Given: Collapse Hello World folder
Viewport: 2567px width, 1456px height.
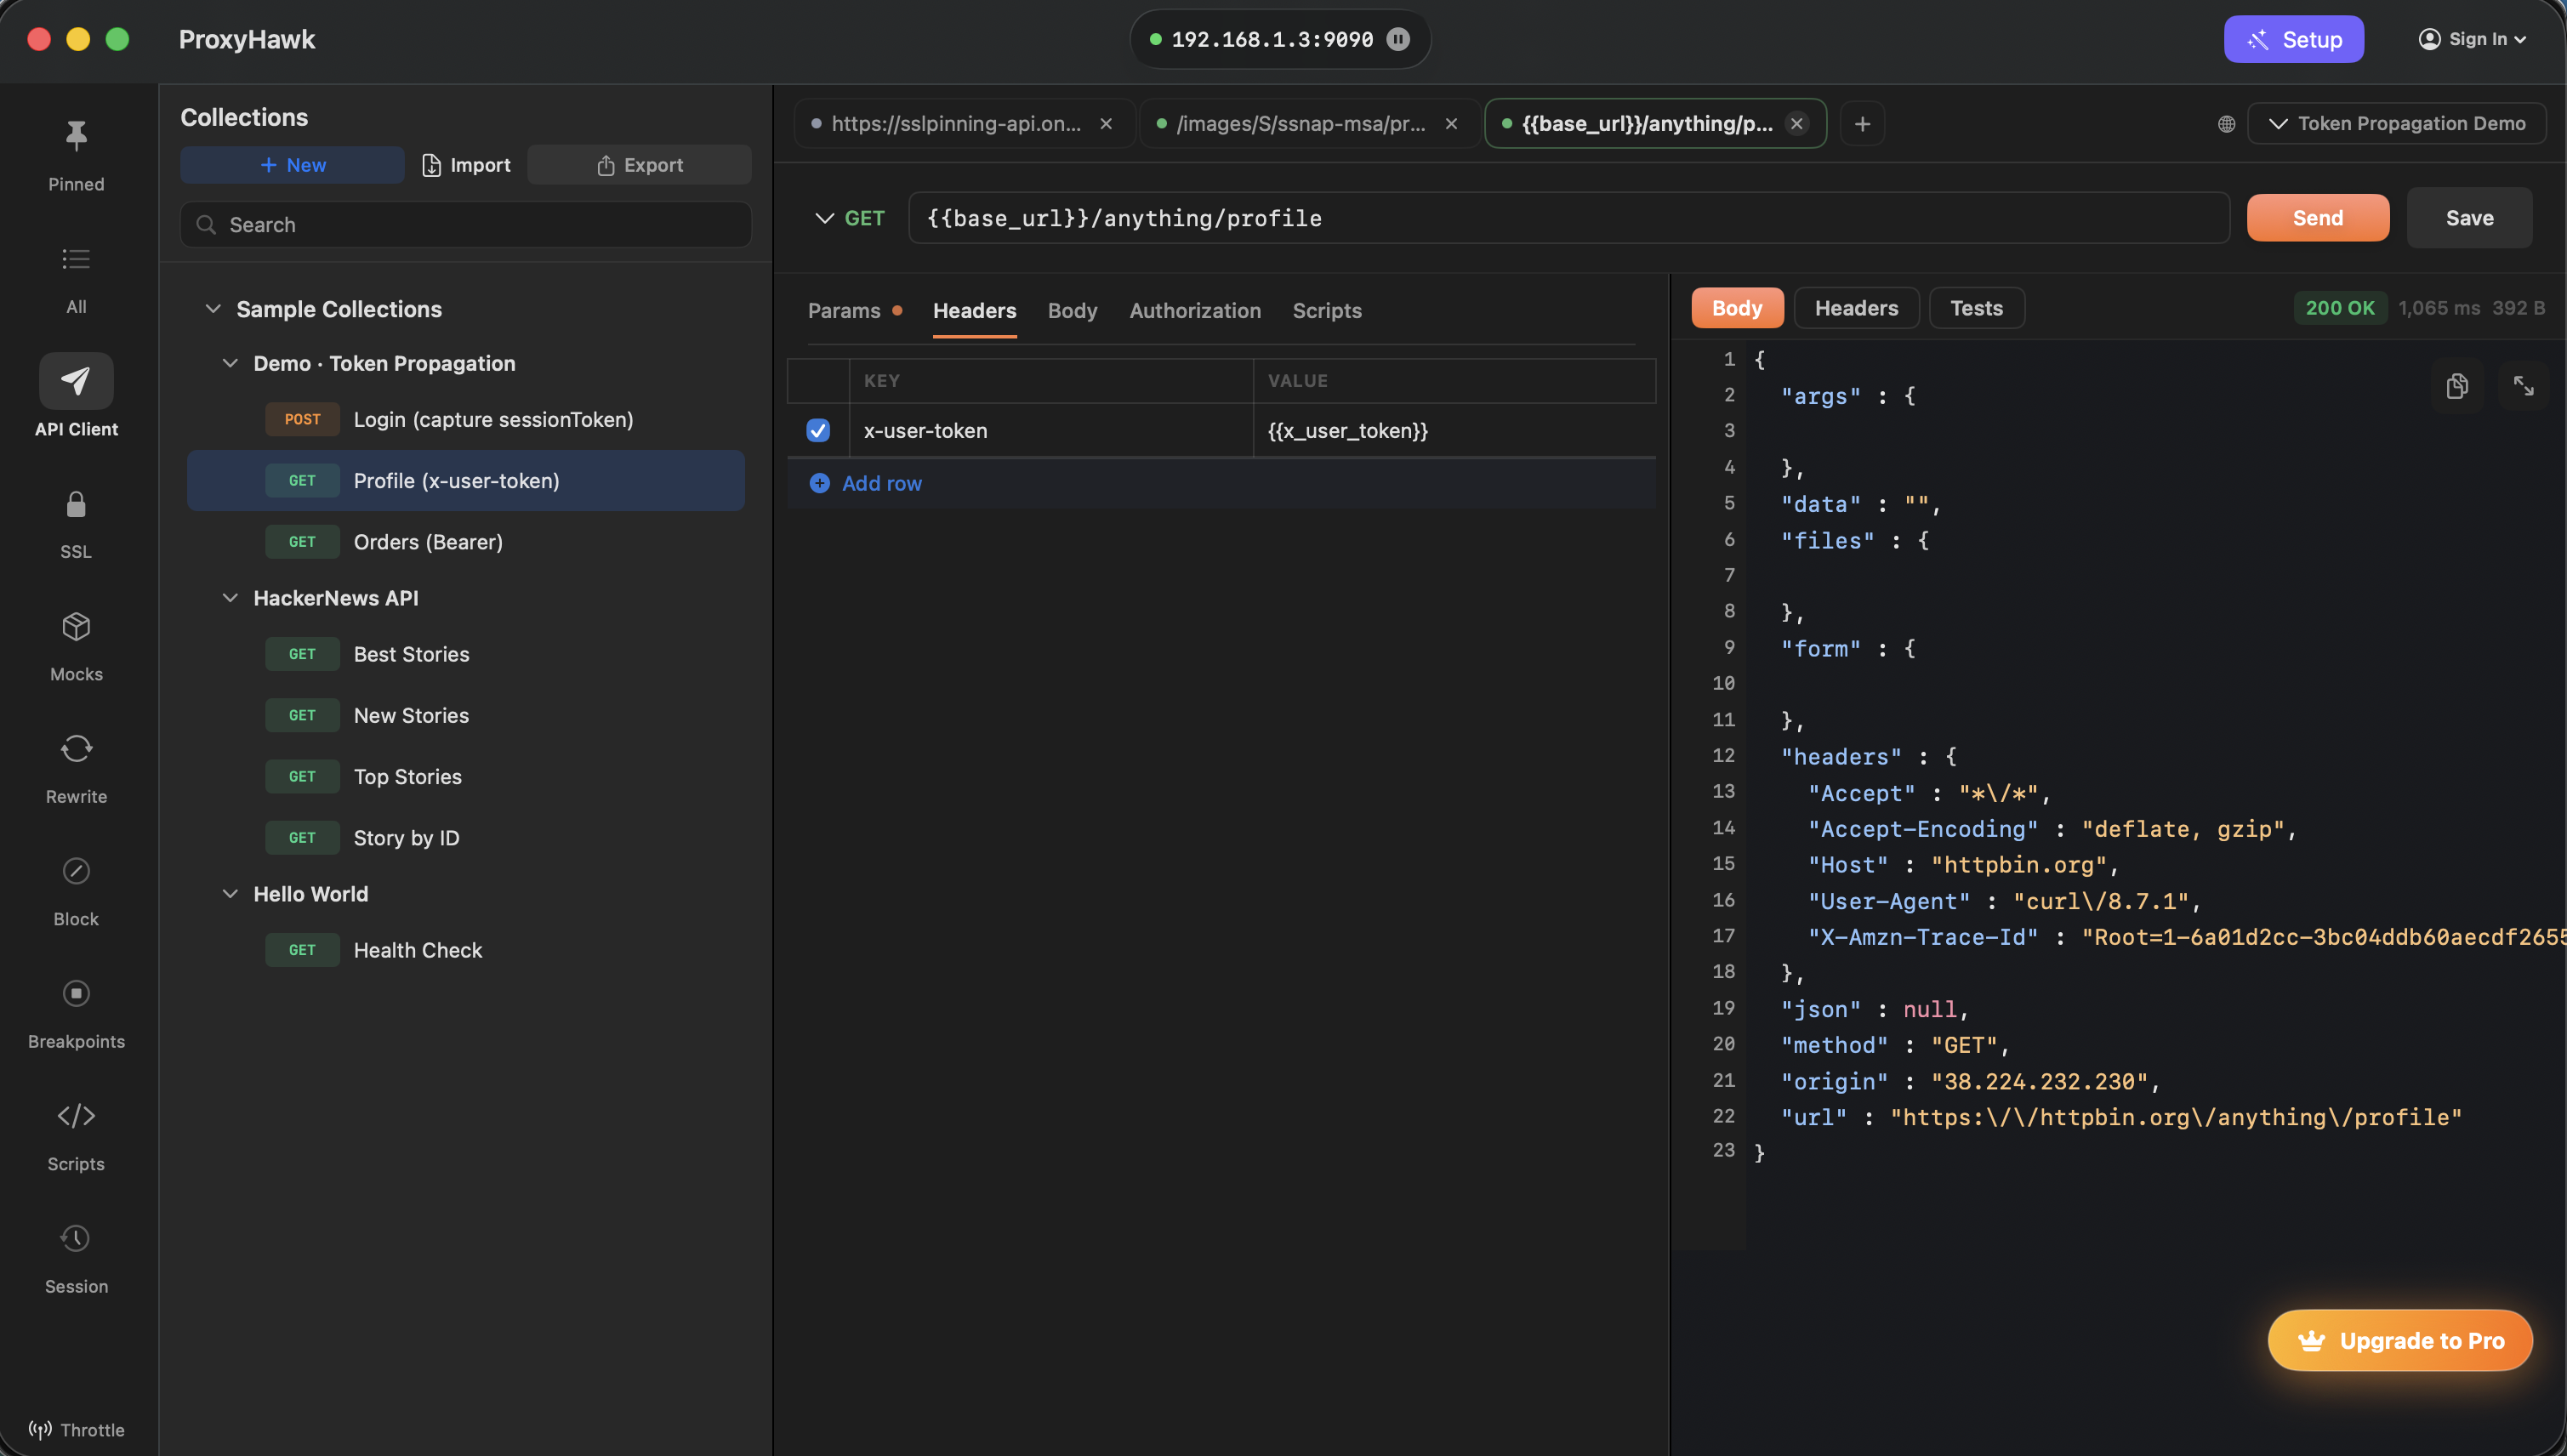Looking at the screenshot, I should [x=230, y=894].
